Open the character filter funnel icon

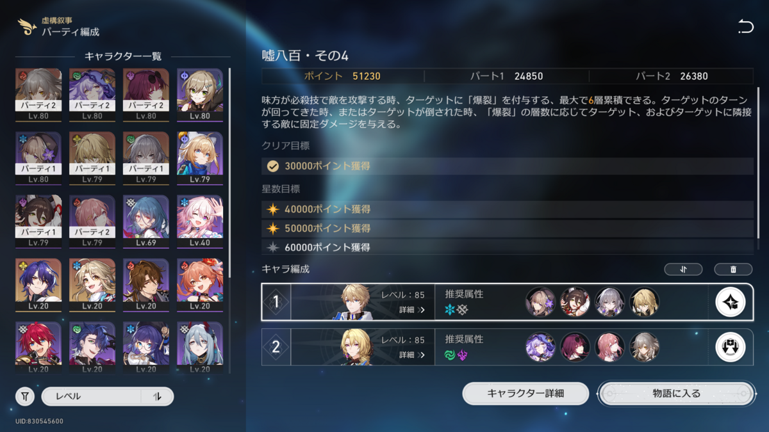click(24, 397)
